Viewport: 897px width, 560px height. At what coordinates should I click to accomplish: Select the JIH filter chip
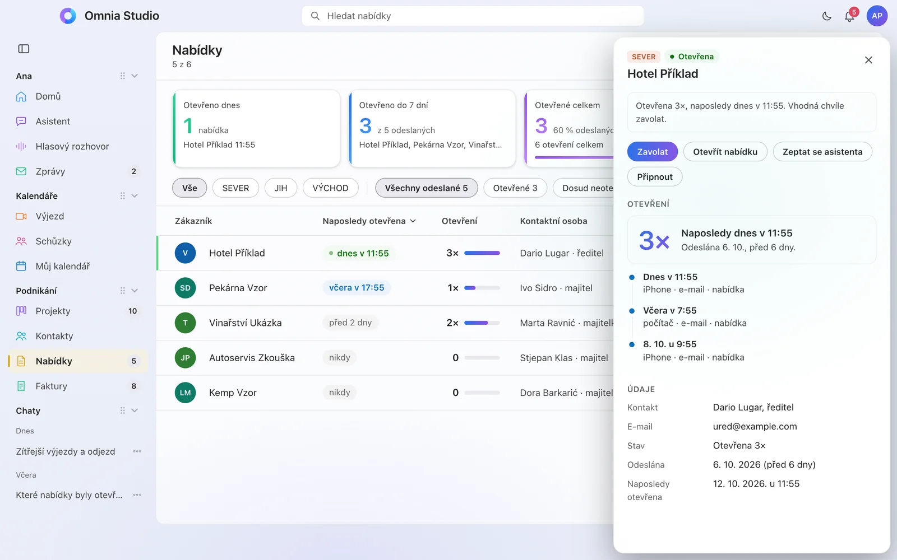281,188
